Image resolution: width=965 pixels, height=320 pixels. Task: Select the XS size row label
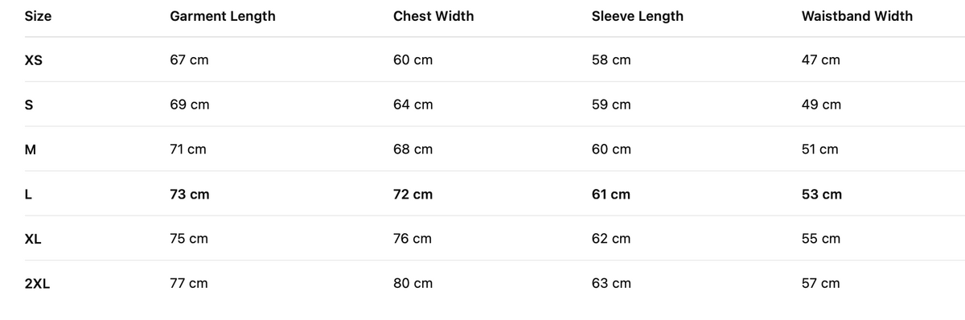pyautogui.click(x=34, y=60)
